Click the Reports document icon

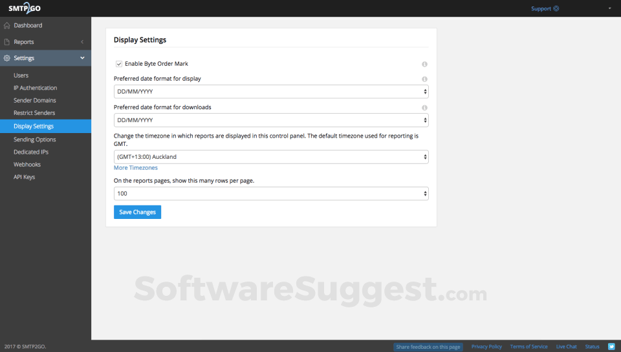click(6, 42)
